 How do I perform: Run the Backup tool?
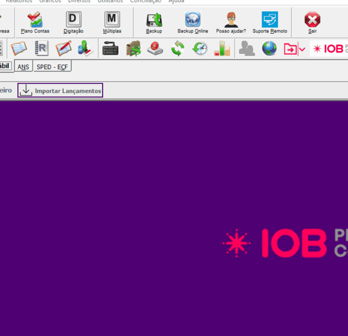coord(154,22)
